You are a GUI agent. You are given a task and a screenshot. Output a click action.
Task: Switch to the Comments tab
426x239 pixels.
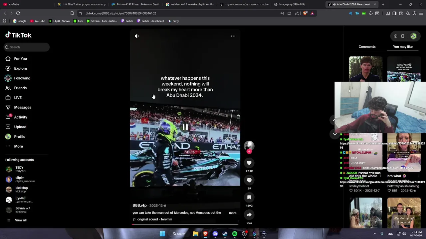tap(367, 46)
